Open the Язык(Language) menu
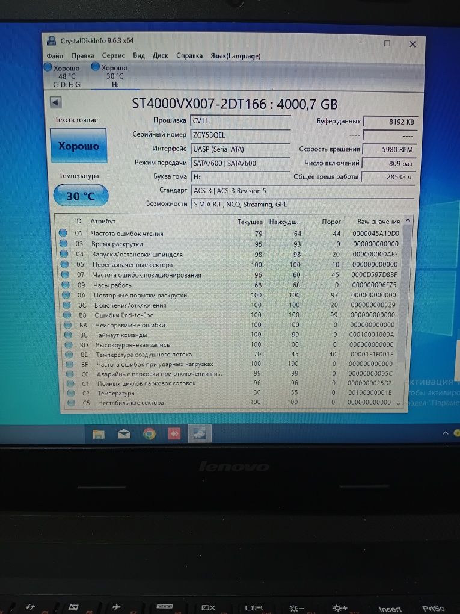460x614 pixels. [236, 56]
